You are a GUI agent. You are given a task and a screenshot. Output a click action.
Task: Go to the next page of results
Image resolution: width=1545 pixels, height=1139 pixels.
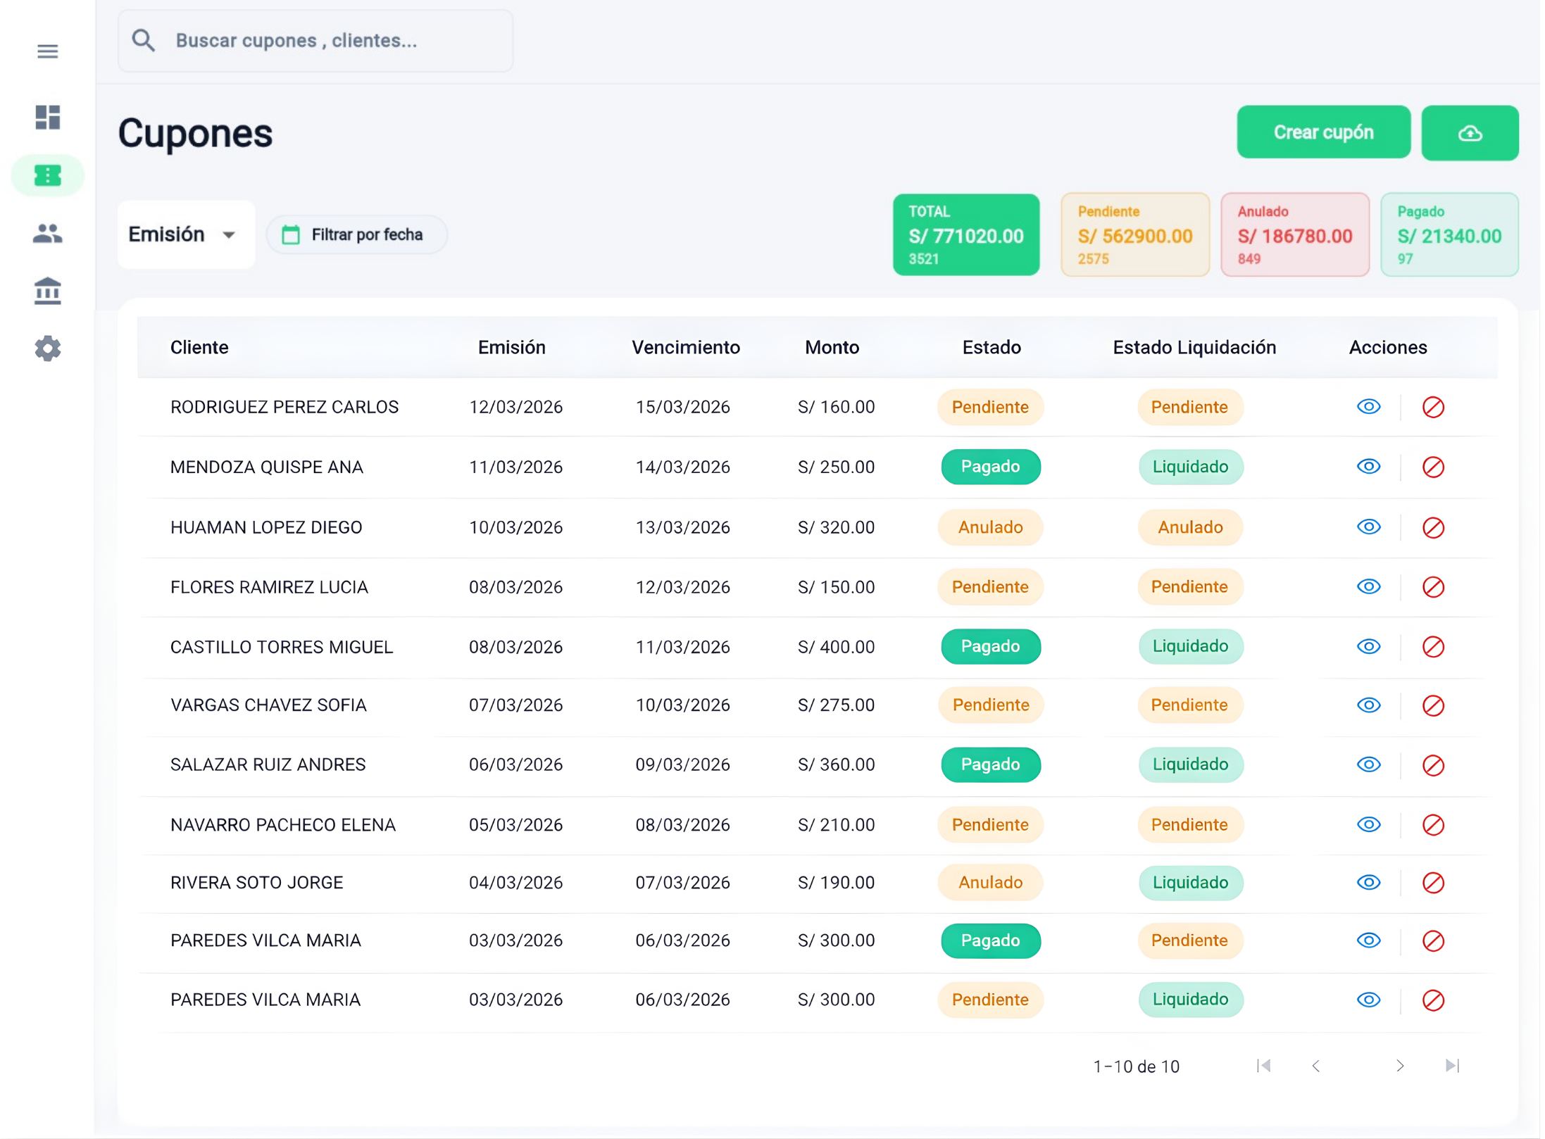[1399, 1066]
